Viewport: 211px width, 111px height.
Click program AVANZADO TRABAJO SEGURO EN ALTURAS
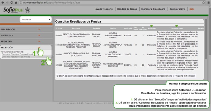coord(76,54)
